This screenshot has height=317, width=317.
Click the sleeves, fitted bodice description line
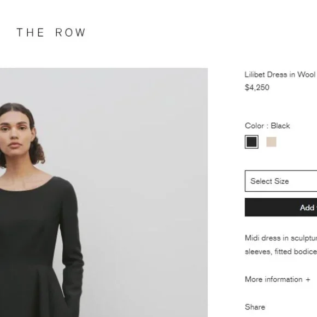coord(281,251)
